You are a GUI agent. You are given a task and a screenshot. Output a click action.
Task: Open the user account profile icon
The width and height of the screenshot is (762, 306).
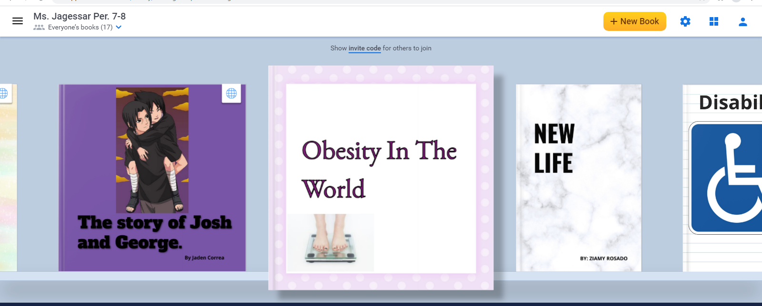point(742,21)
